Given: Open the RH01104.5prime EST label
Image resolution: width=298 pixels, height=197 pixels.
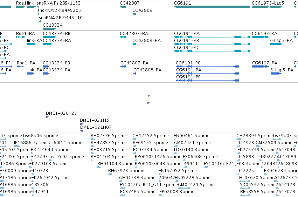Looking at the screenshot, I should point(109,157).
